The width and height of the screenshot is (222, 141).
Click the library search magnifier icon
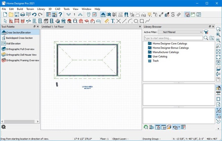(x=206, y=38)
